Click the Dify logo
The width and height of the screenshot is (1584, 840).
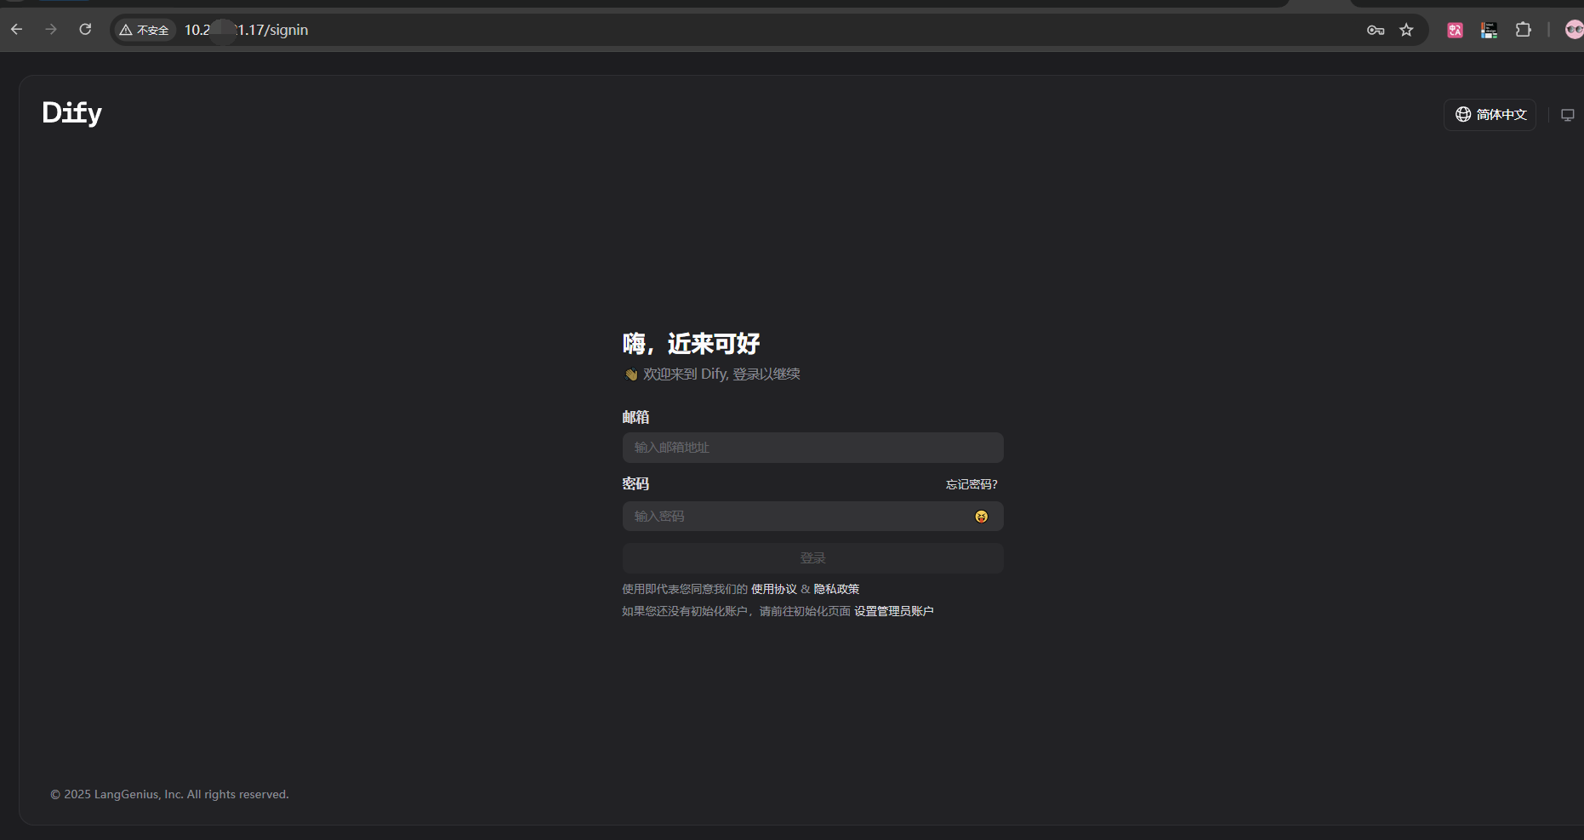pos(72,113)
